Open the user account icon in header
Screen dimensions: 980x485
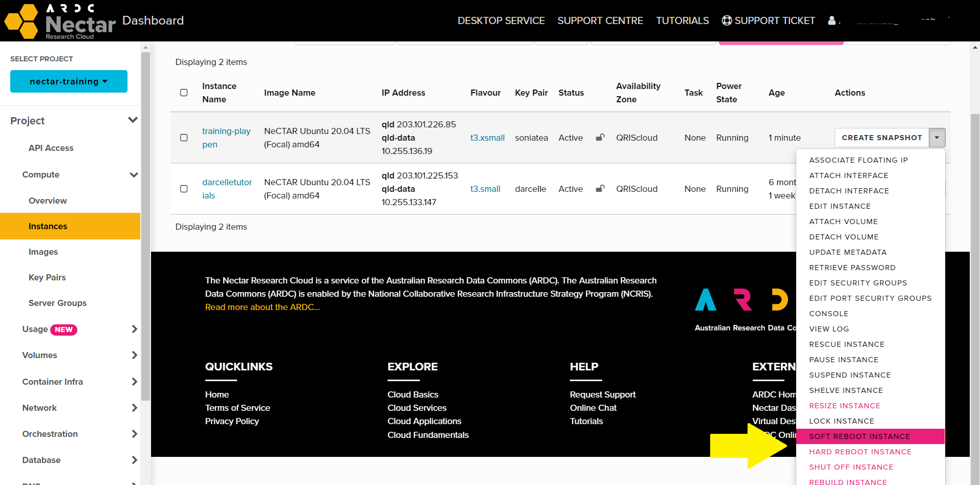click(832, 20)
